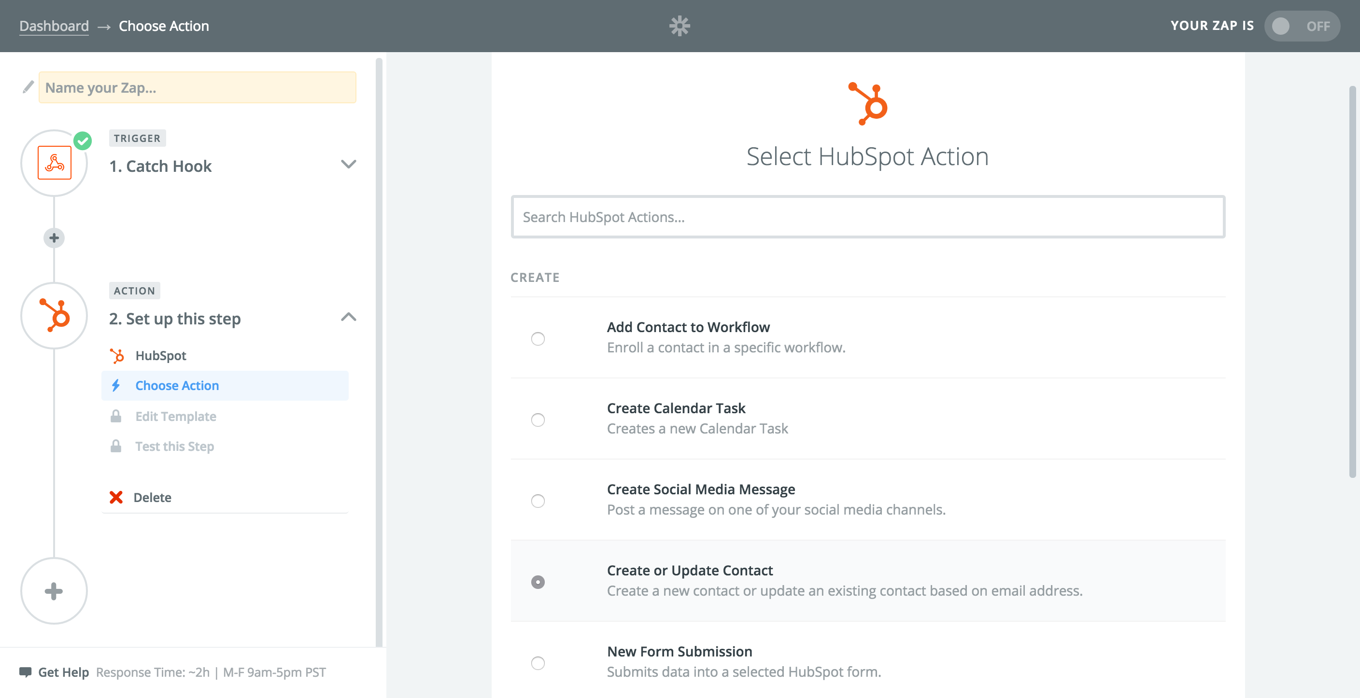Viewport: 1360px width, 698px height.
Task: Click 'Submits data into a selected HubSpot form.'
Action: 744,671
